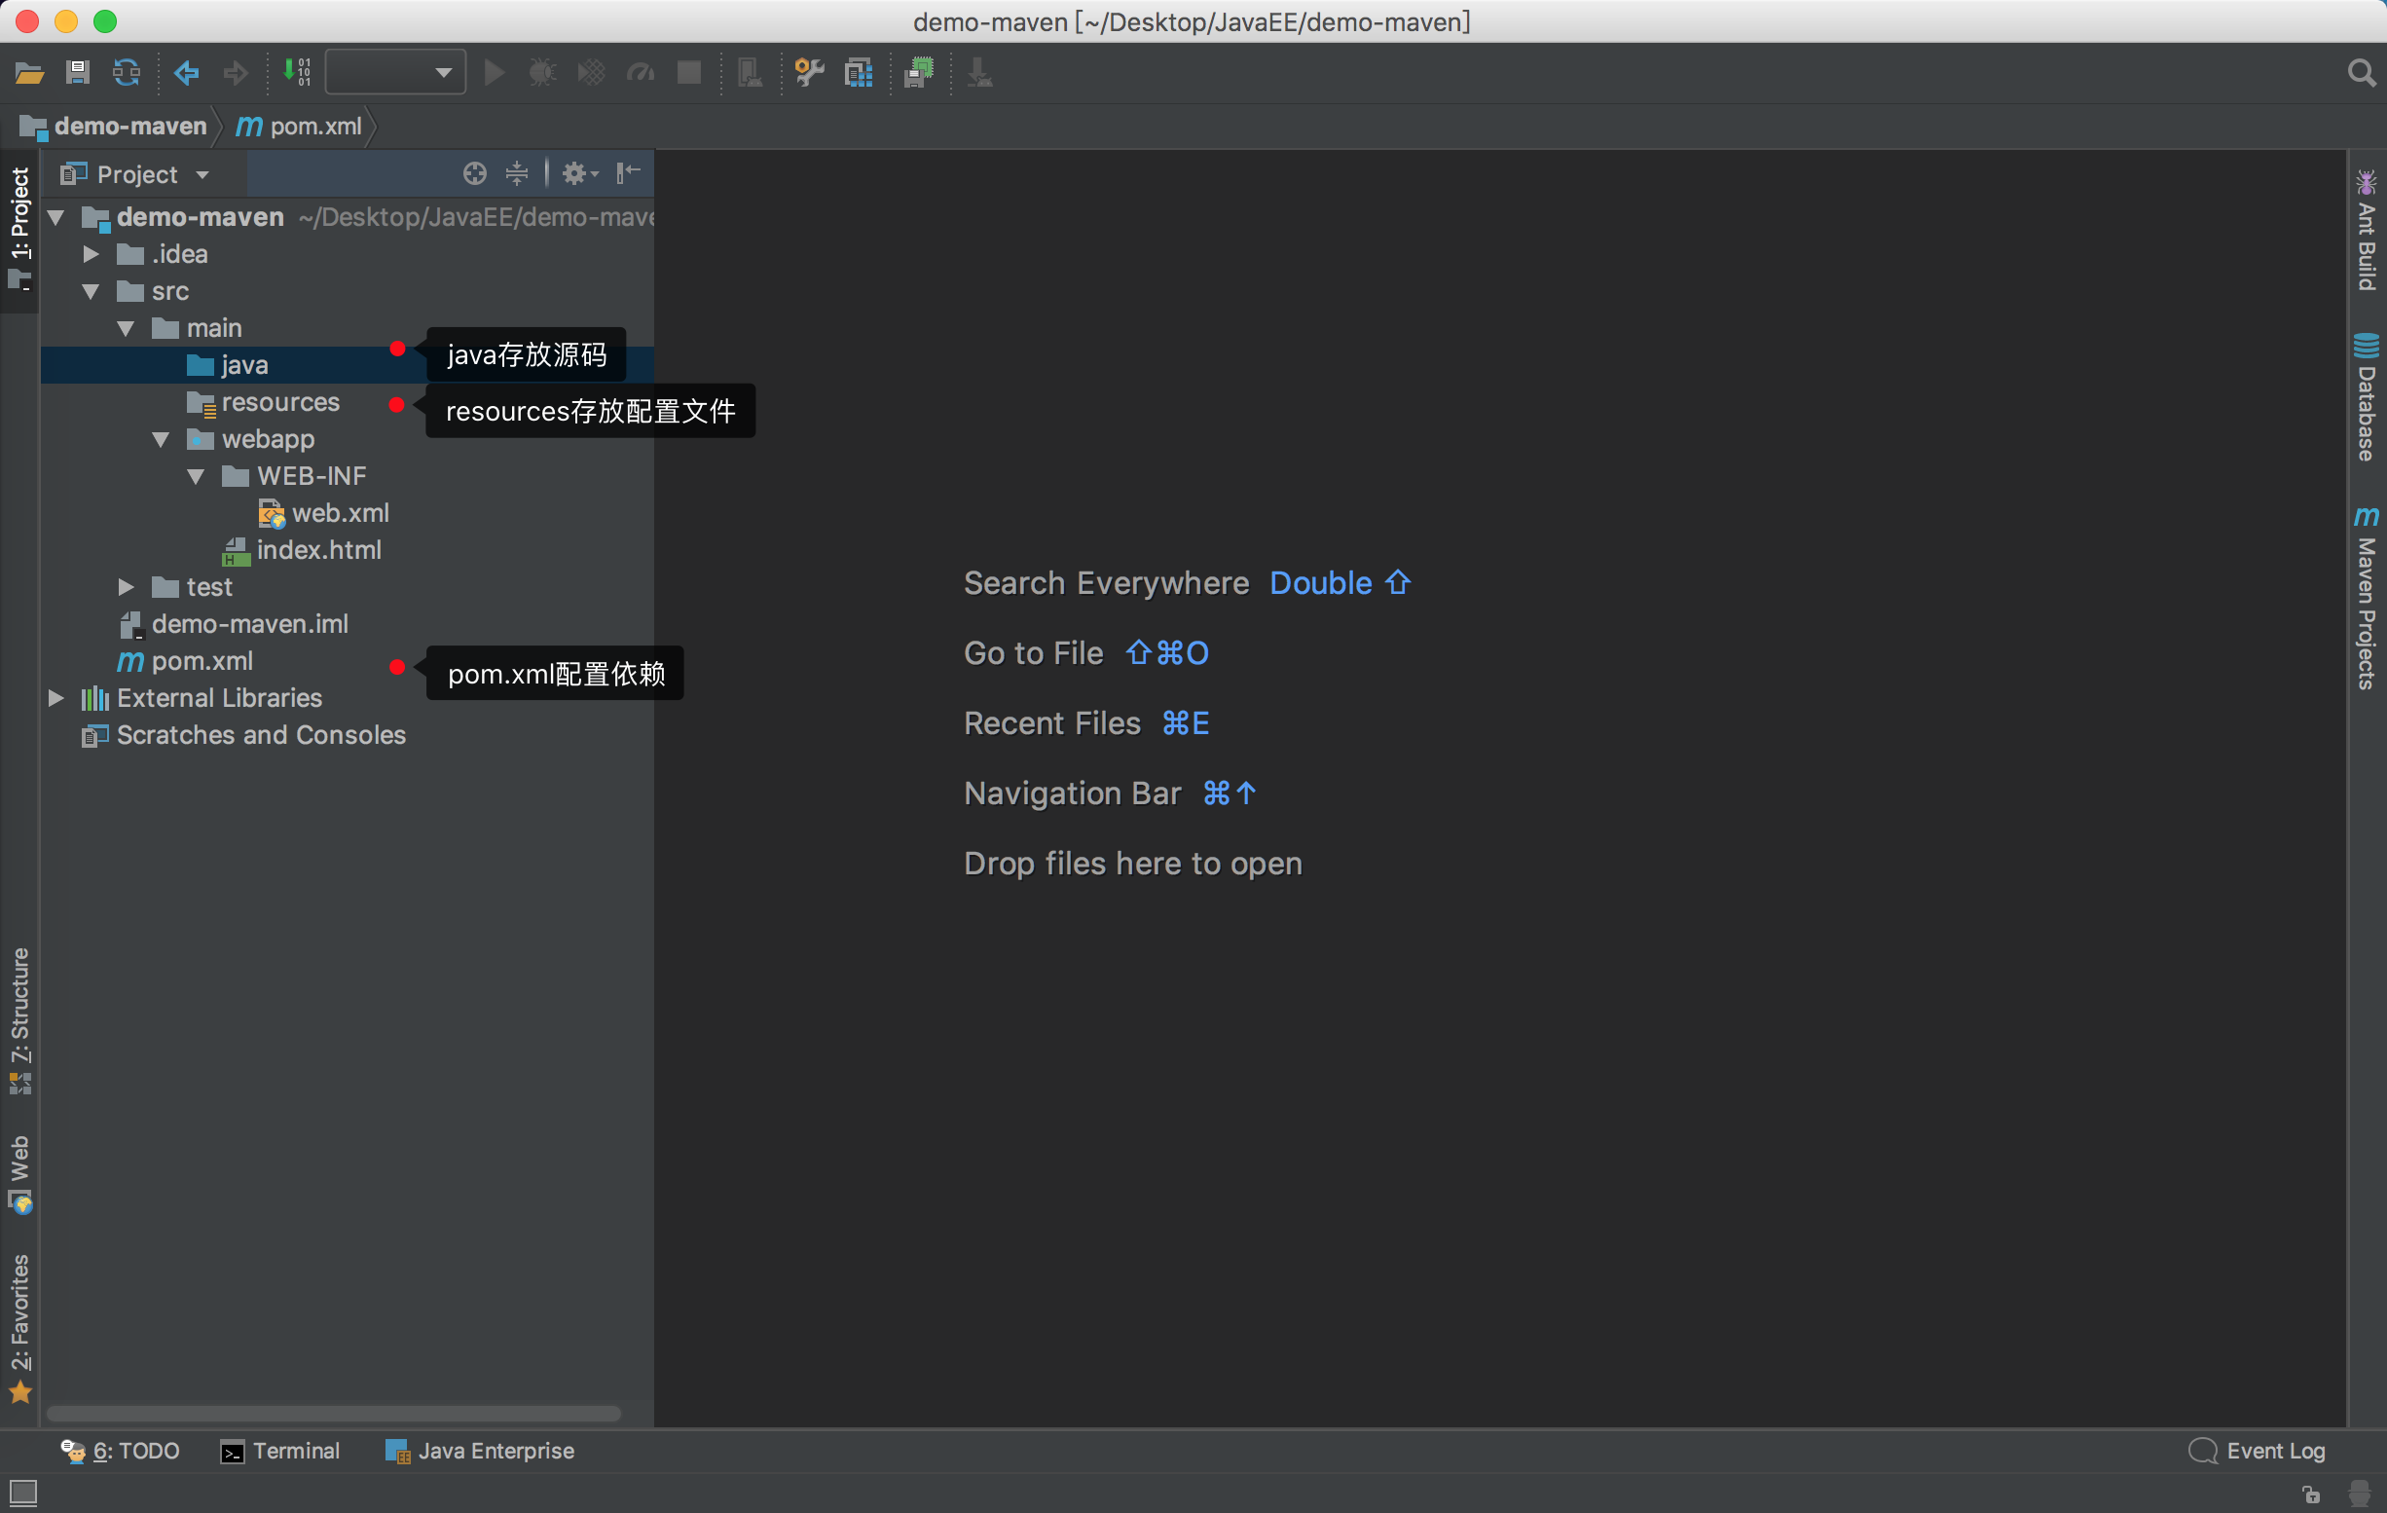Open the Project panel gear settings
The height and width of the screenshot is (1513, 2387).
580,173
